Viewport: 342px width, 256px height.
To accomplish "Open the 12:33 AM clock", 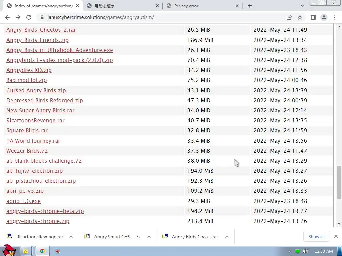I will click(324, 251).
